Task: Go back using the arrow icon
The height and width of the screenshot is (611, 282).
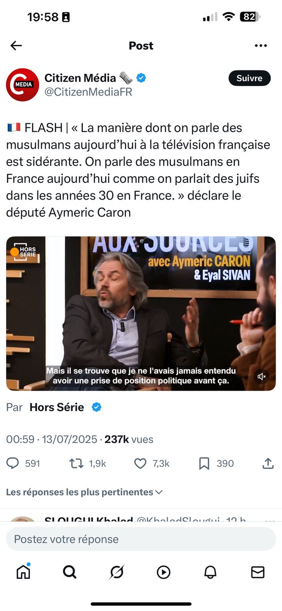Action: [x=16, y=46]
